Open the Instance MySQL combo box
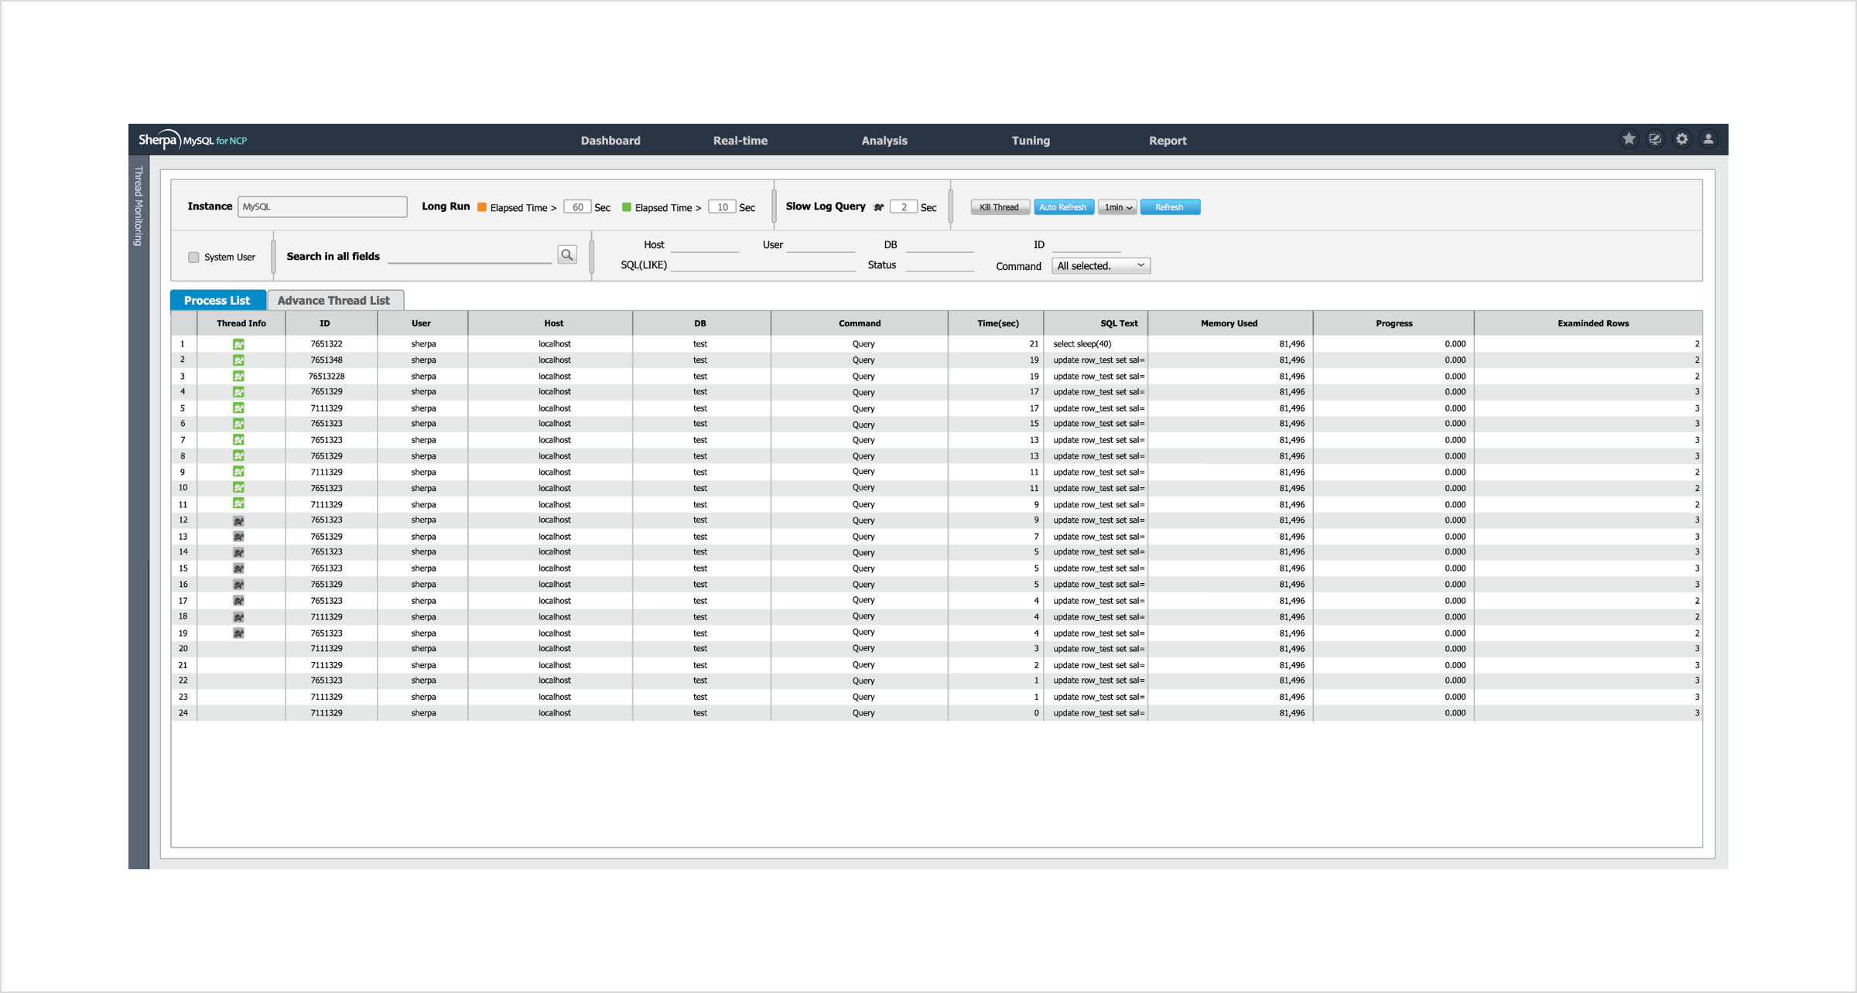The height and width of the screenshot is (993, 1857). click(322, 206)
